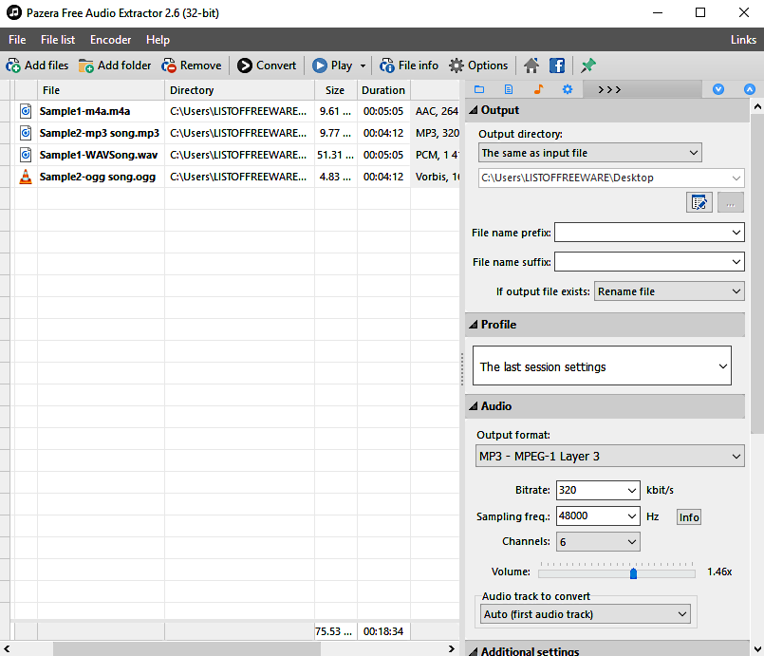
Task: Click the Sample2-mp3 song.mp3 file type icon
Action: click(x=26, y=133)
